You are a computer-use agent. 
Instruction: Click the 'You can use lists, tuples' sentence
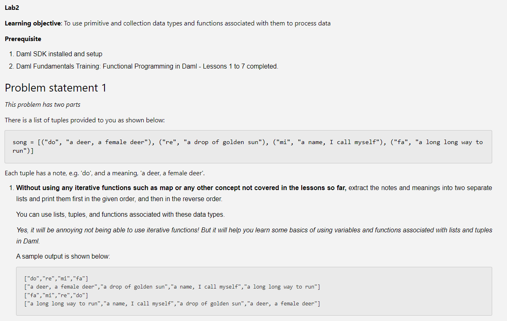pyautogui.click(x=120, y=215)
